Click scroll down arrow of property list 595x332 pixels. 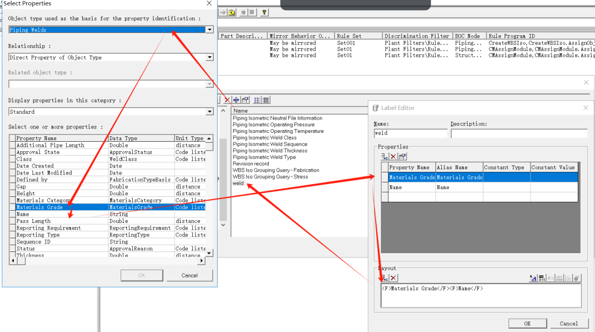pyautogui.click(x=209, y=253)
